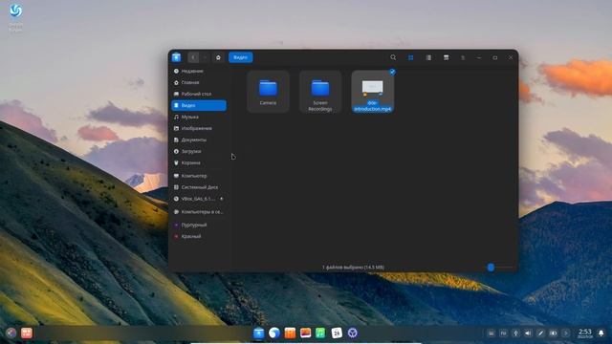
Task: Click the Видео breadcrumb button
Action: pyautogui.click(x=240, y=57)
